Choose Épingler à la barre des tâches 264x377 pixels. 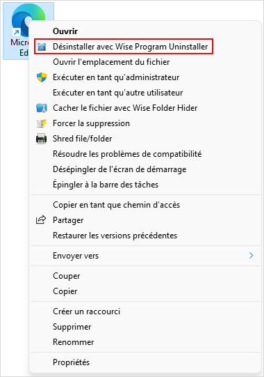point(106,185)
